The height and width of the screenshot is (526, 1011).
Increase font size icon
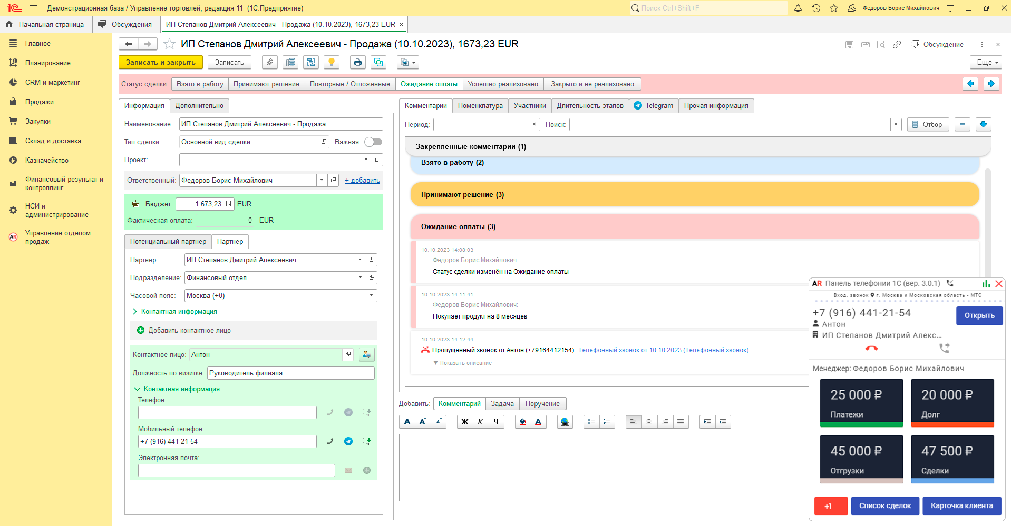[423, 422]
